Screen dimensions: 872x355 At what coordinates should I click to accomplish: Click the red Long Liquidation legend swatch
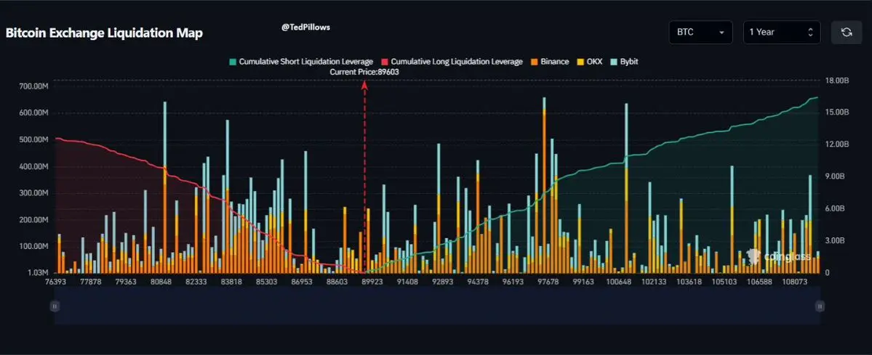(x=384, y=62)
